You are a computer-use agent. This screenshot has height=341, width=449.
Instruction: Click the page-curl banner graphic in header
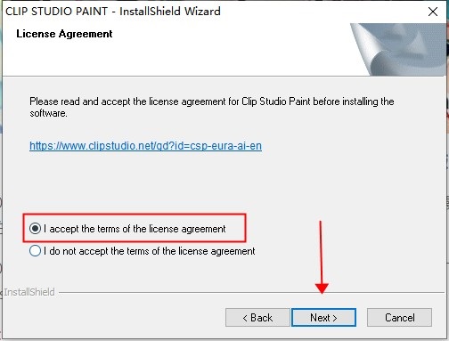pos(398,49)
